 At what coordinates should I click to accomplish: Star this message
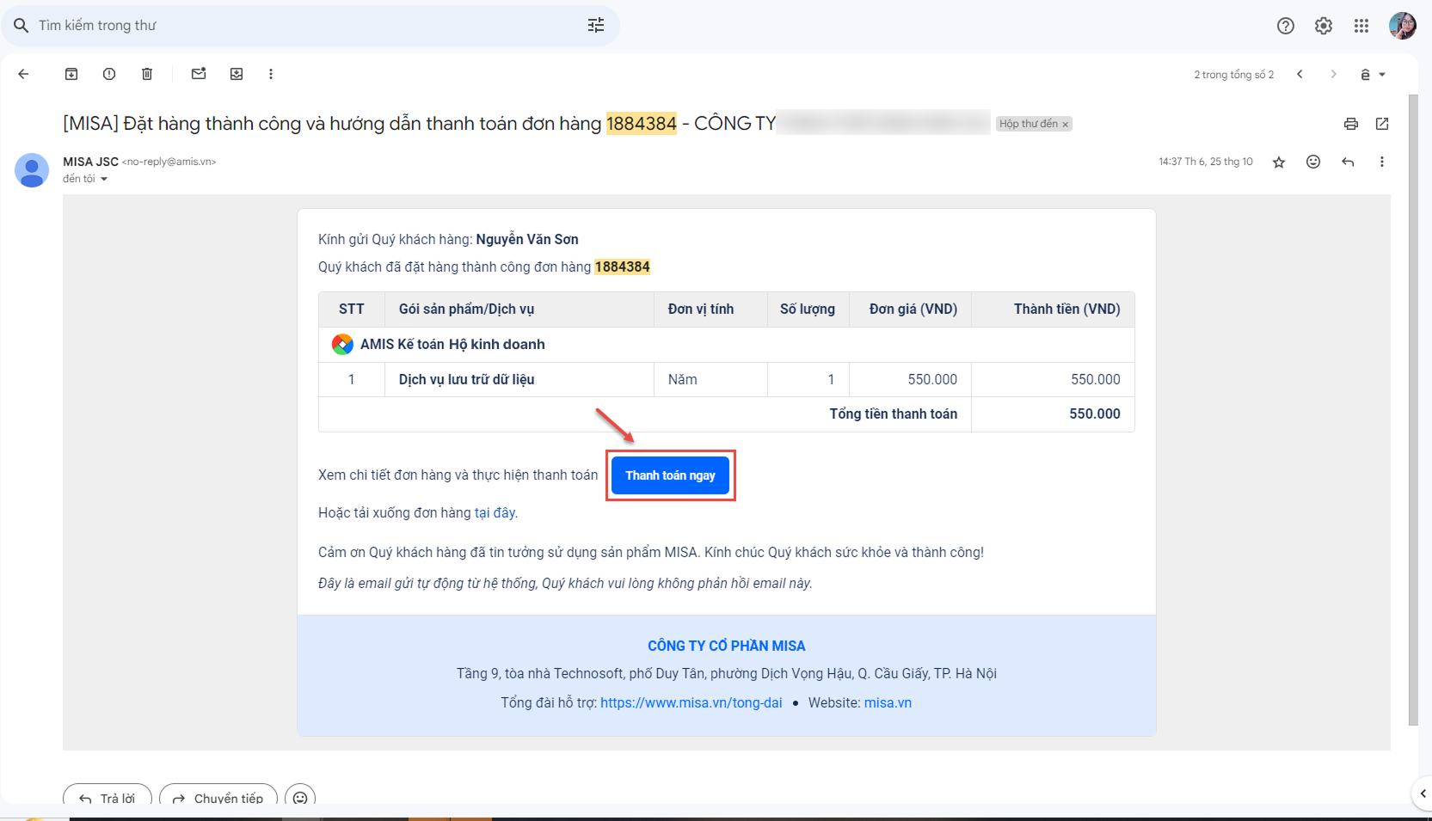[x=1279, y=162]
